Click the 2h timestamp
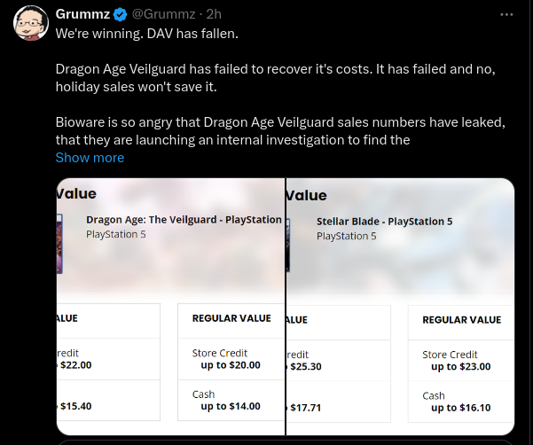The height and width of the screenshot is (445, 533). pos(214,15)
